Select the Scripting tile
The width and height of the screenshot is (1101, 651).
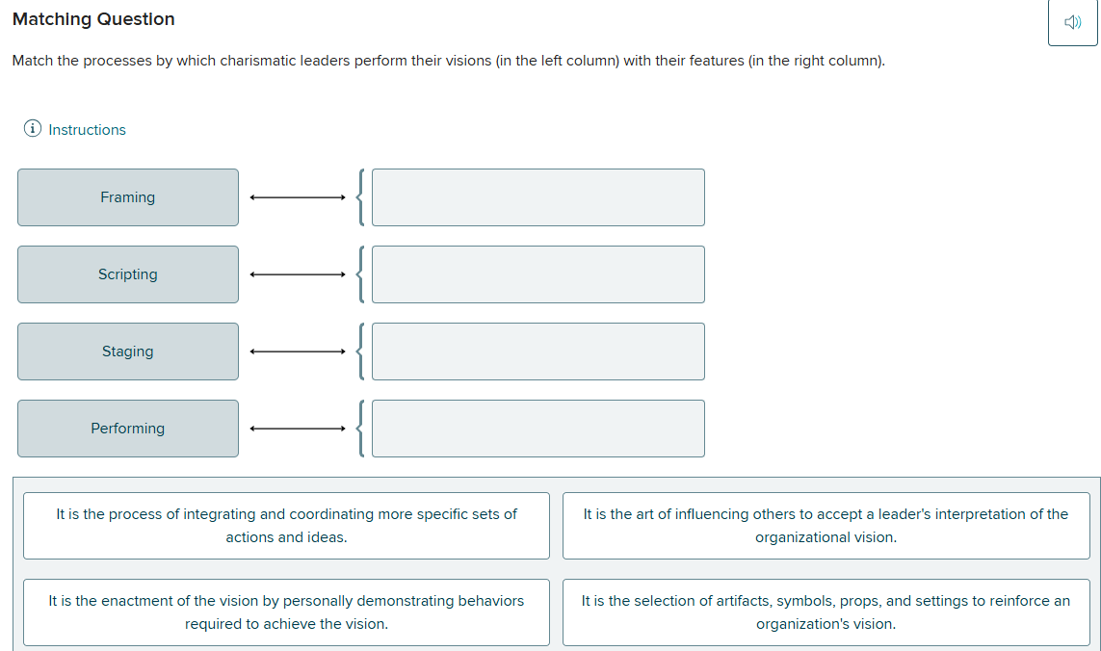[127, 273]
